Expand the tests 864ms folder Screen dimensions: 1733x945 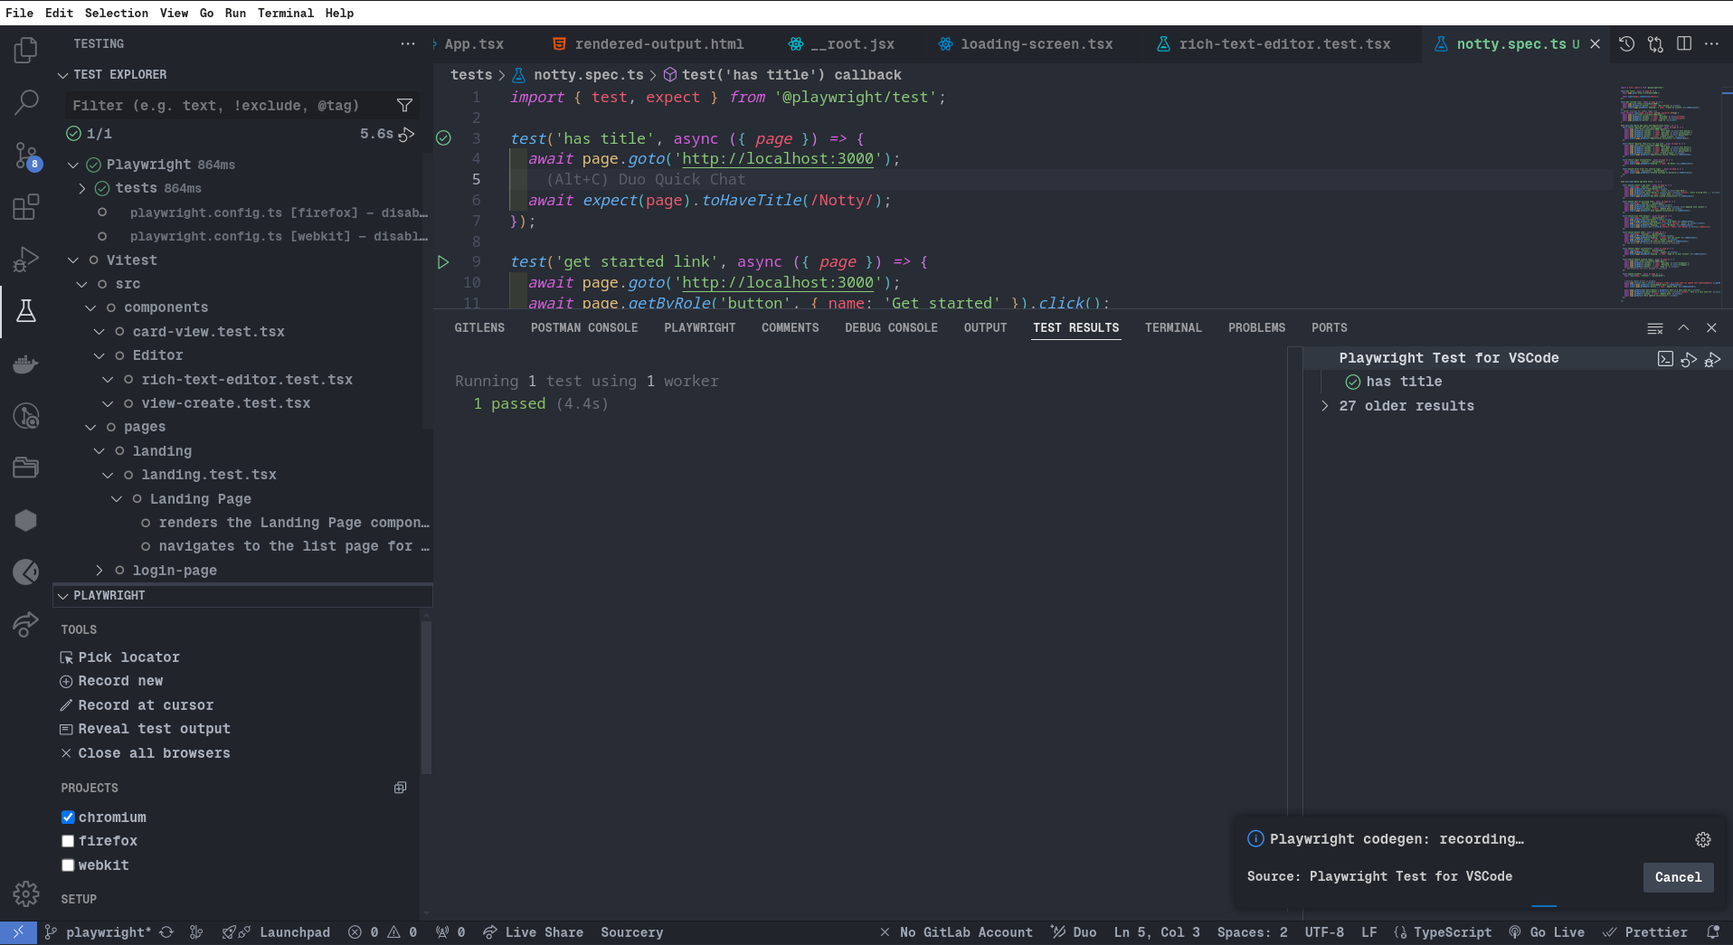[82, 188]
